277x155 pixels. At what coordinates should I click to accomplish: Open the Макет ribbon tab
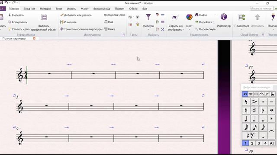85,9
